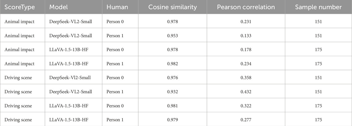Image resolution: width=352 pixels, height=126 pixels.
Task: Select the Pearson correlation cell 0.133
Action: (246, 36)
